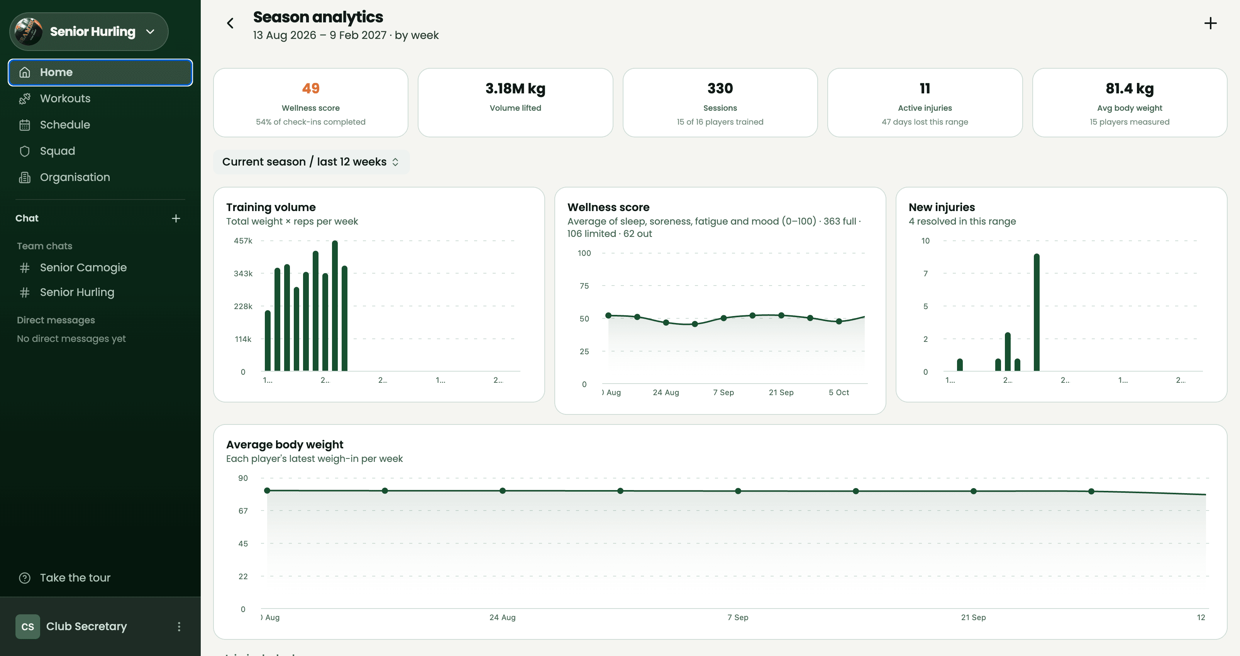Viewport: 1240px width, 656px height.
Task: Click the Club Secretary name
Action: pos(86,627)
